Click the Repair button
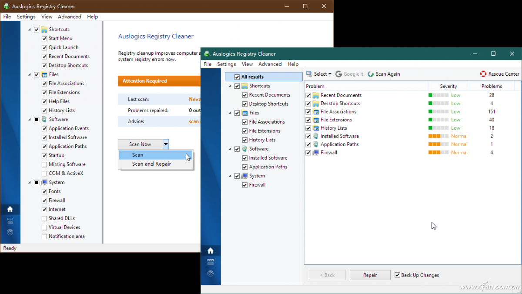The width and height of the screenshot is (522, 294). [370, 275]
